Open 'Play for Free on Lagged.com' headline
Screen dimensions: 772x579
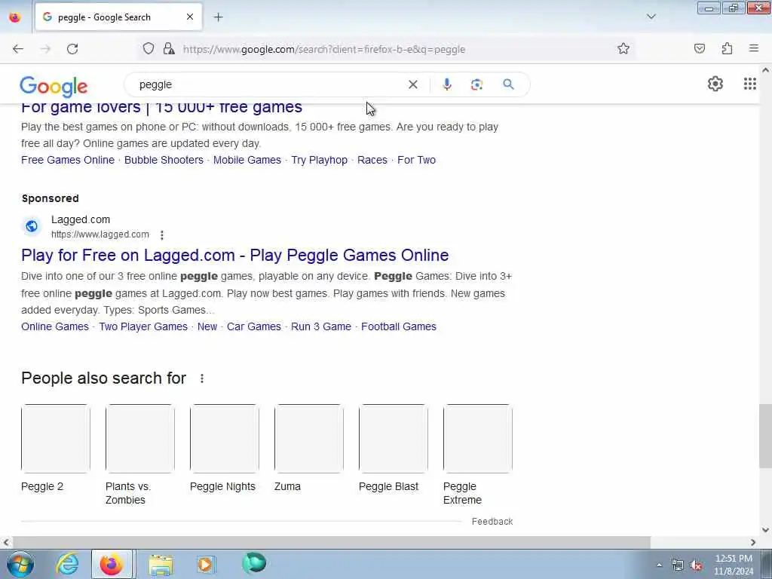coord(235,256)
